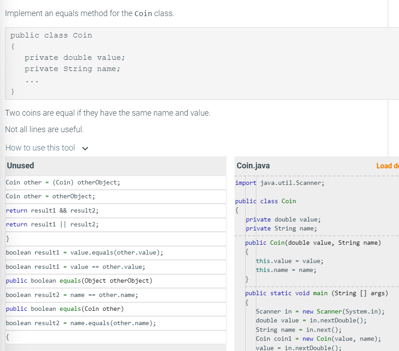Click the dashed drop zone below the constructor

coord(312,286)
